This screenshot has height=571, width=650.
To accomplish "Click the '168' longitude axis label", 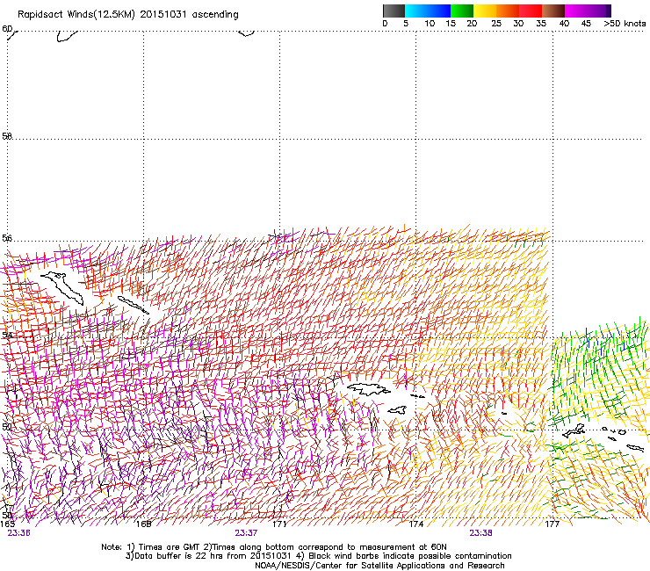I will (x=143, y=524).
